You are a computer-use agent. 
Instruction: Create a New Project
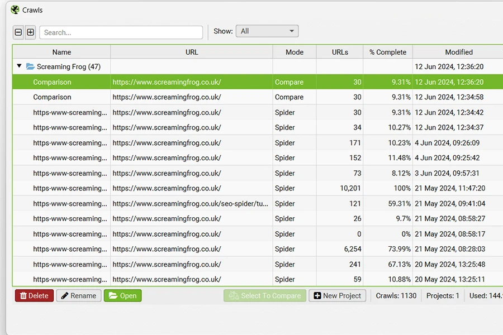338,295
